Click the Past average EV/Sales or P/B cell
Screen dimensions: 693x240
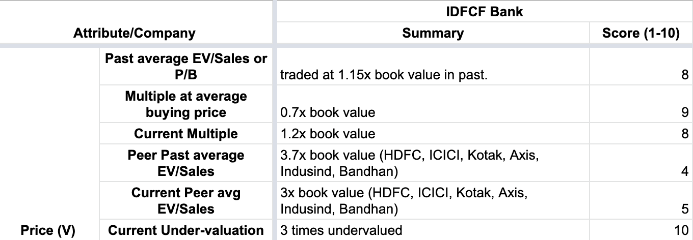(x=185, y=67)
